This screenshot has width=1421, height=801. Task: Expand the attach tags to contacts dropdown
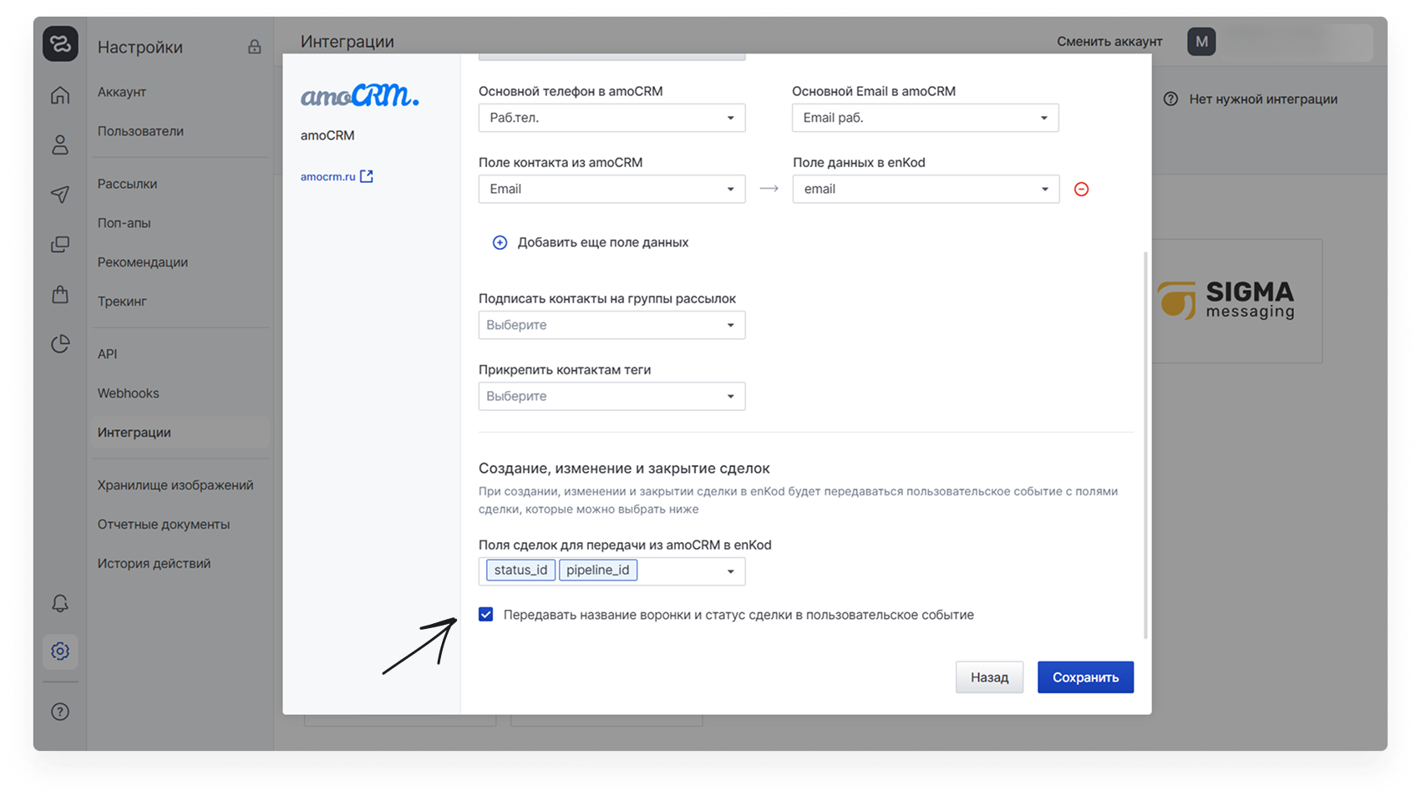click(x=612, y=396)
